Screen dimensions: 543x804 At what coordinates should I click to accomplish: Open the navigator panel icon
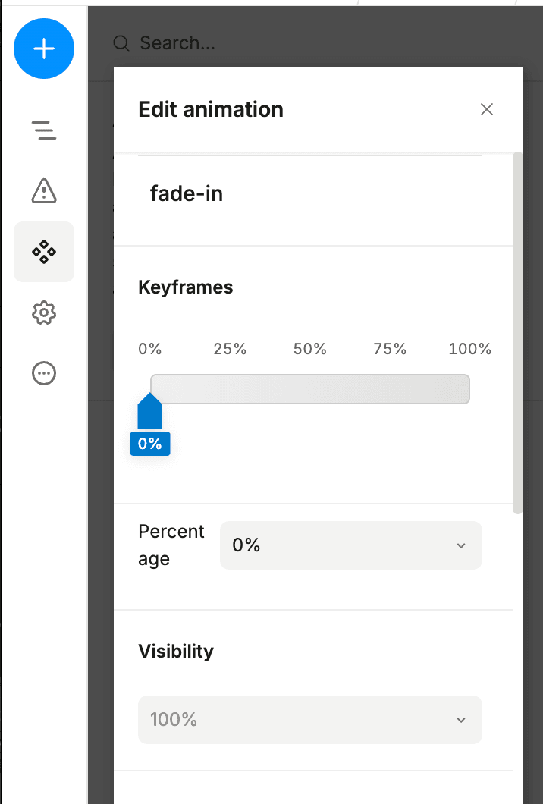pyautogui.click(x=44, y=130)
